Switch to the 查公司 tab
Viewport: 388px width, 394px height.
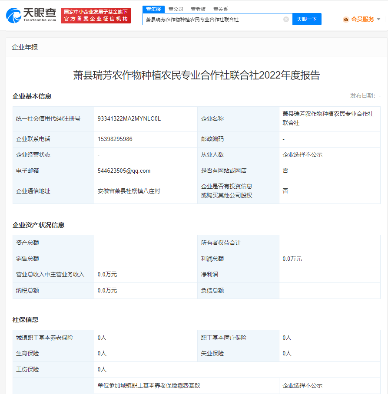point(176,9)
